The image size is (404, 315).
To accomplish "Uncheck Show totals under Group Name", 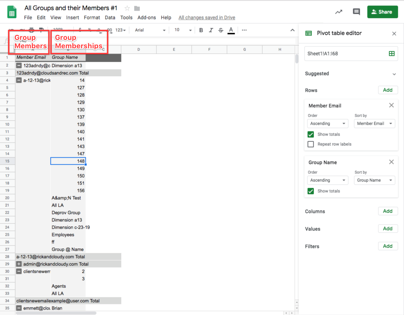I will 311,191.
